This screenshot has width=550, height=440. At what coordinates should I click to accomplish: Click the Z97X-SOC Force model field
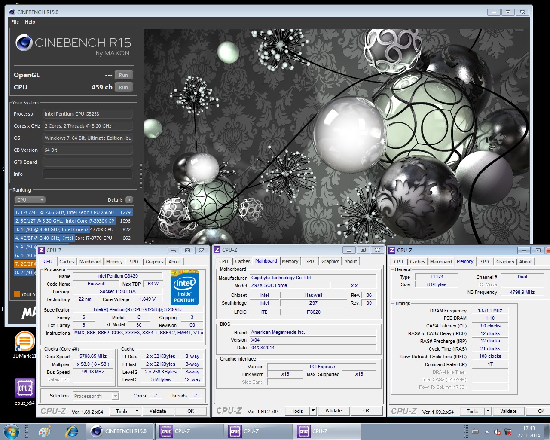[290, 285]
